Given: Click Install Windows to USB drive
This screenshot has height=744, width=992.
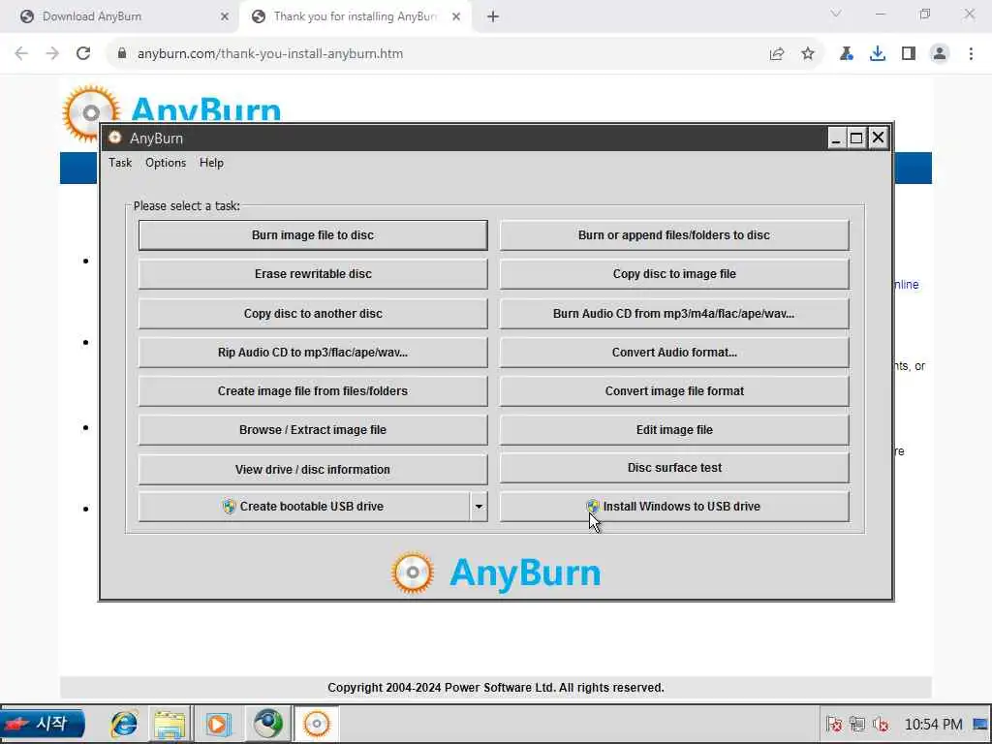Looking at the screenshot, I should [674, 507].
